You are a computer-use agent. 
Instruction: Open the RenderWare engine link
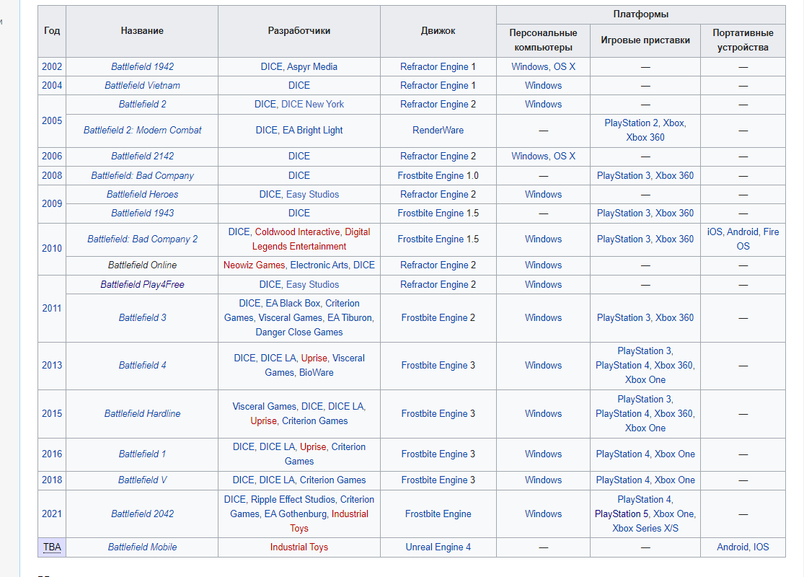(x=438, y=131)
